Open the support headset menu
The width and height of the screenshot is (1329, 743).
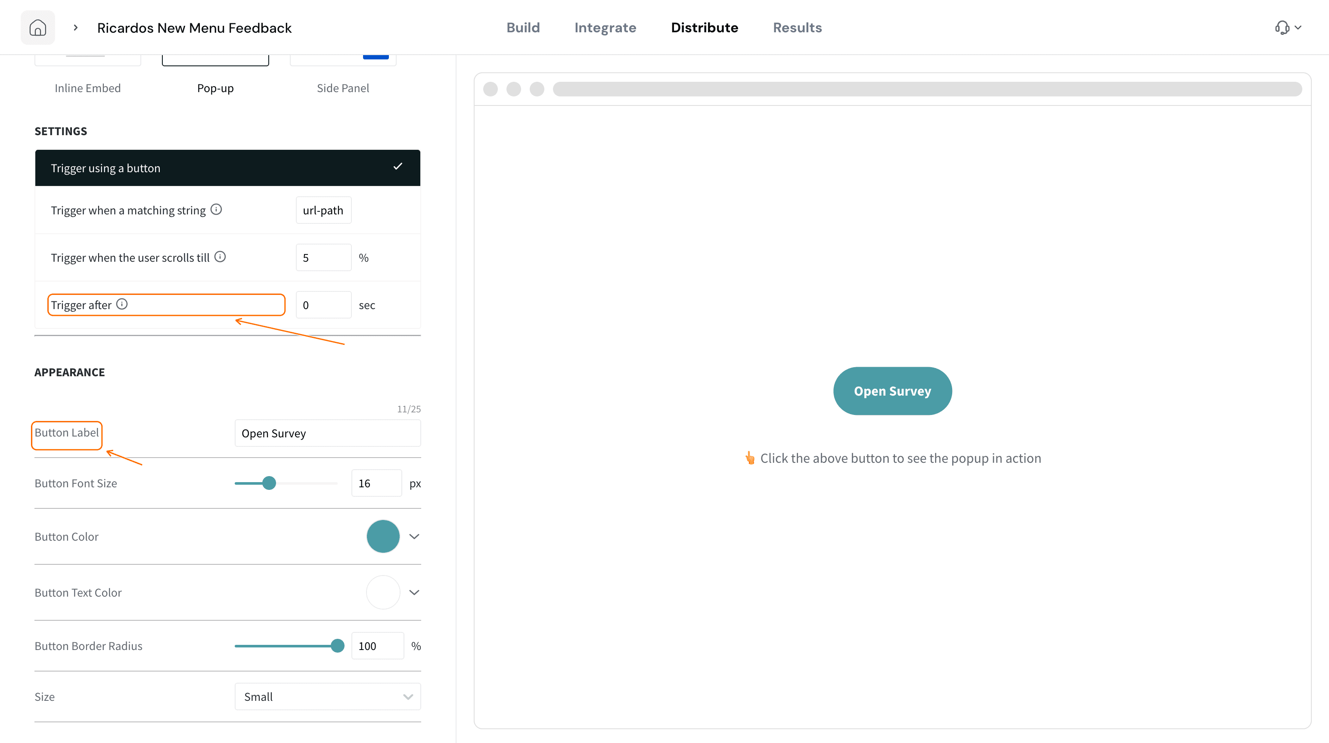point(1288,27)
